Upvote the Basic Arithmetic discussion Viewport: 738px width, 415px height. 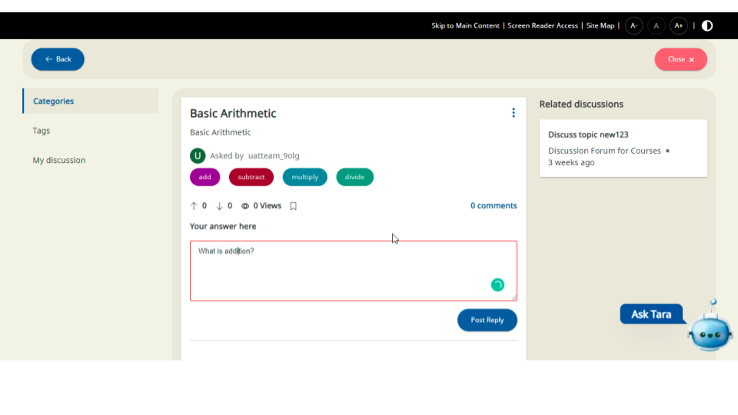194,206
